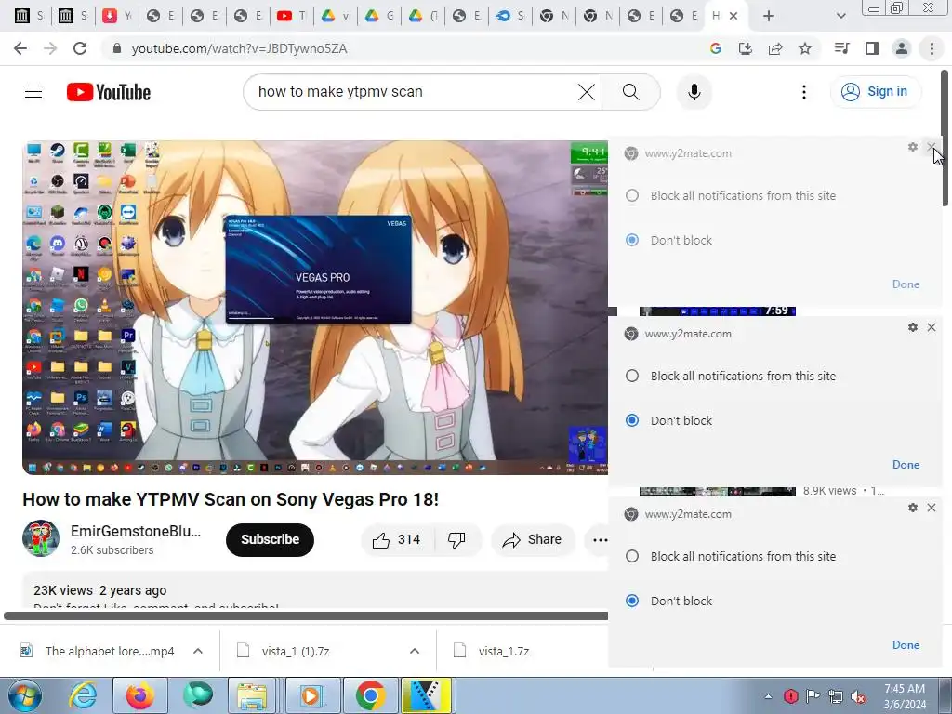Close the current active tab
The width and height of the screenshot is (952, 714).
[x=734, y=17]
